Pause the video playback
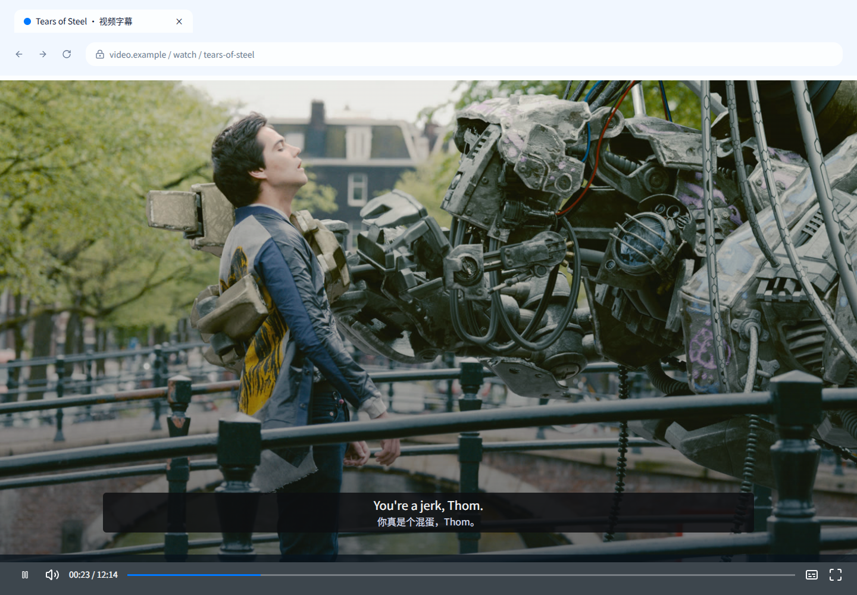Screen dimensions: 857x595 pos(25,575)
